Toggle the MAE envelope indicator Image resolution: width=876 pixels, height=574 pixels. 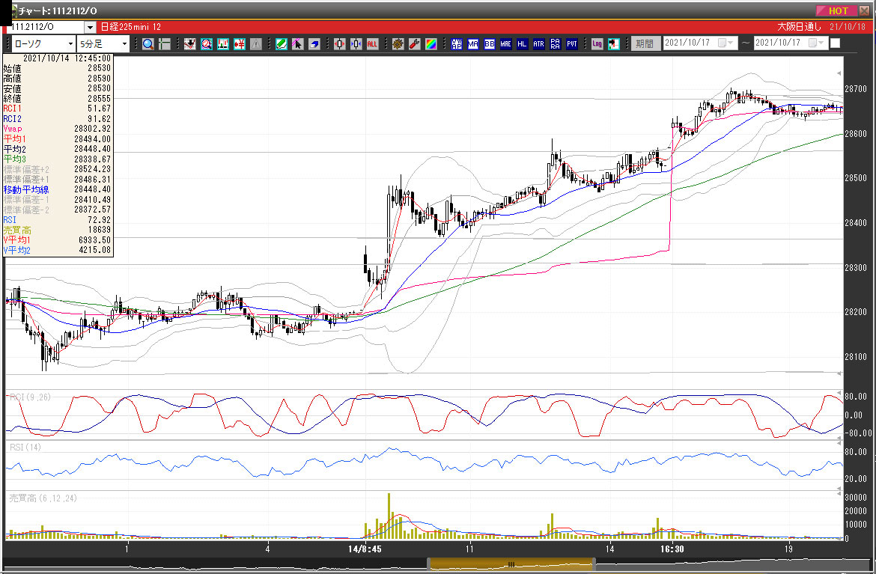(x=505, y=43)
